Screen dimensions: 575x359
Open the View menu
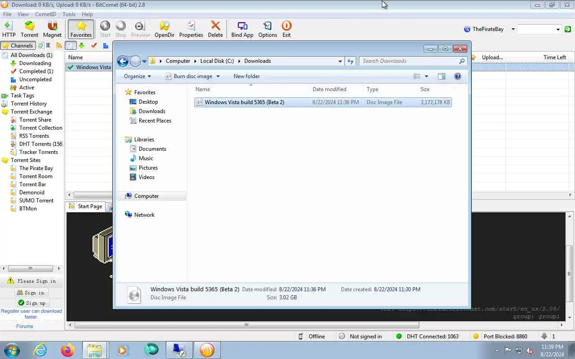point(23,14)
